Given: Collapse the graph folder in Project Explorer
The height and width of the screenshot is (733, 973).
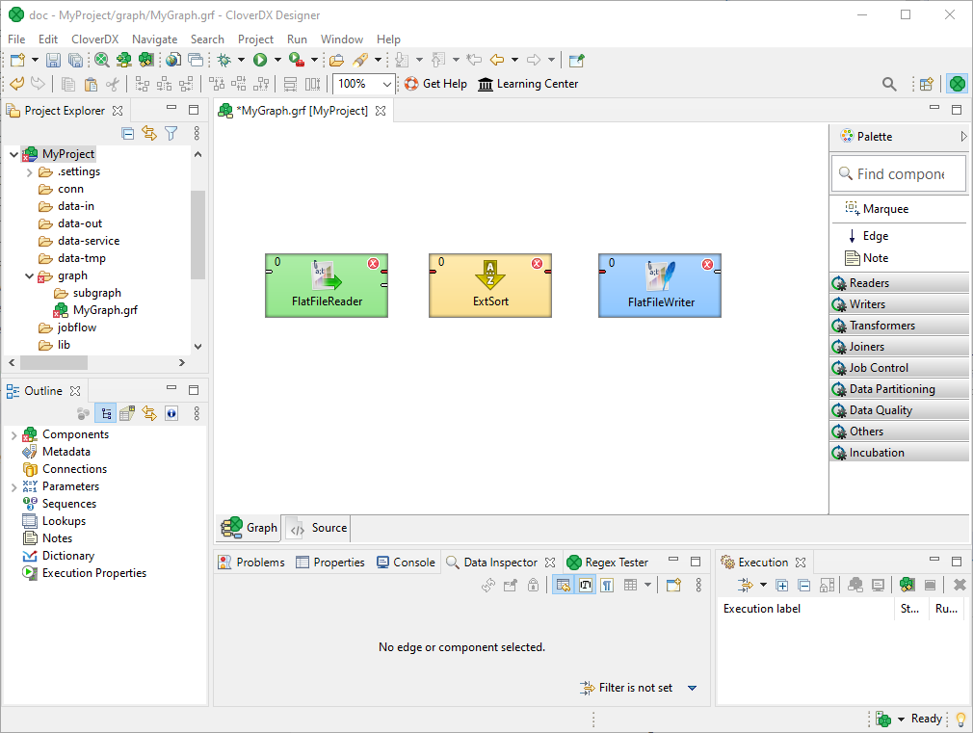Looking at the screenshot, I should coord(29,275).
